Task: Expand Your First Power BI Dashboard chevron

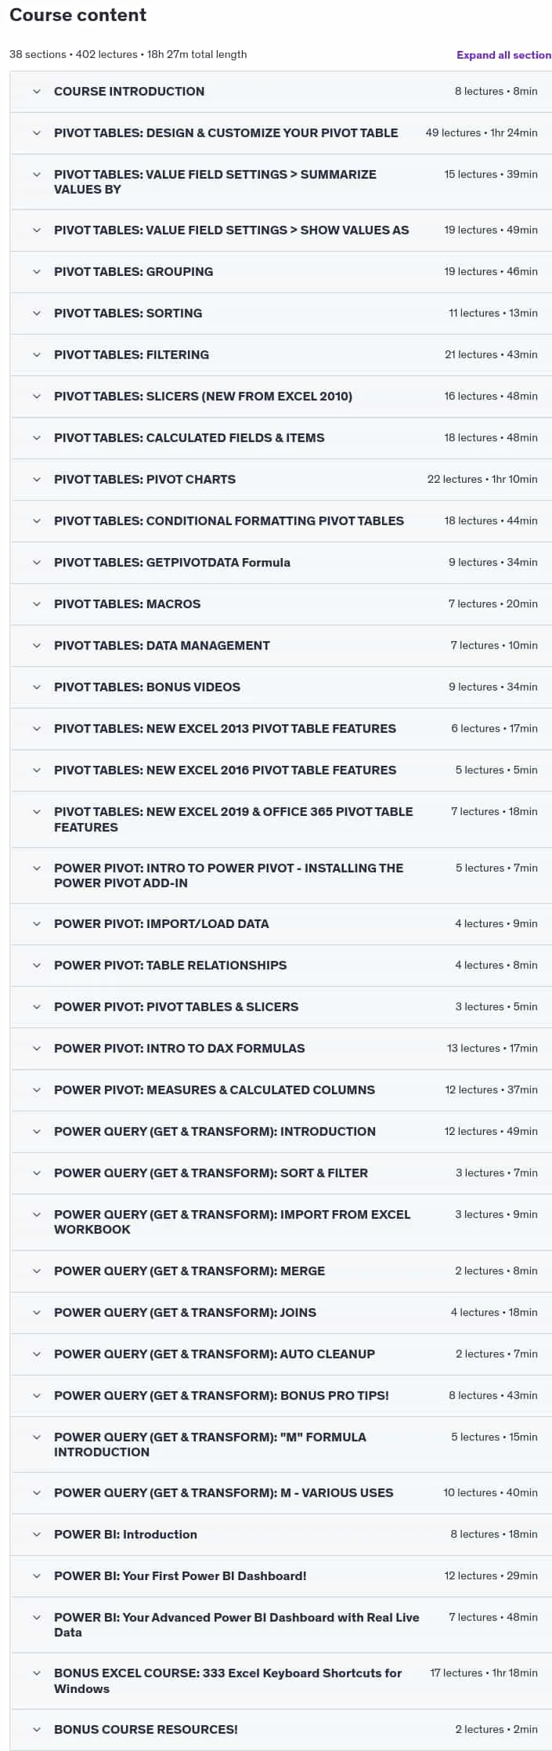Action: [x=37, y=1576]
